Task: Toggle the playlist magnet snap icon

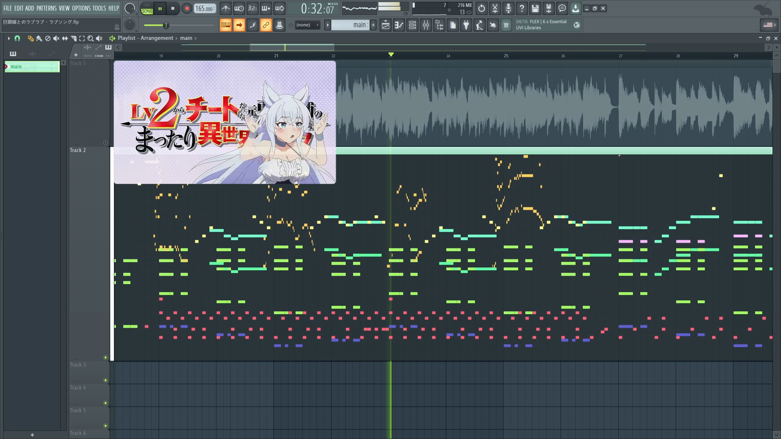Action: [17, 38]
